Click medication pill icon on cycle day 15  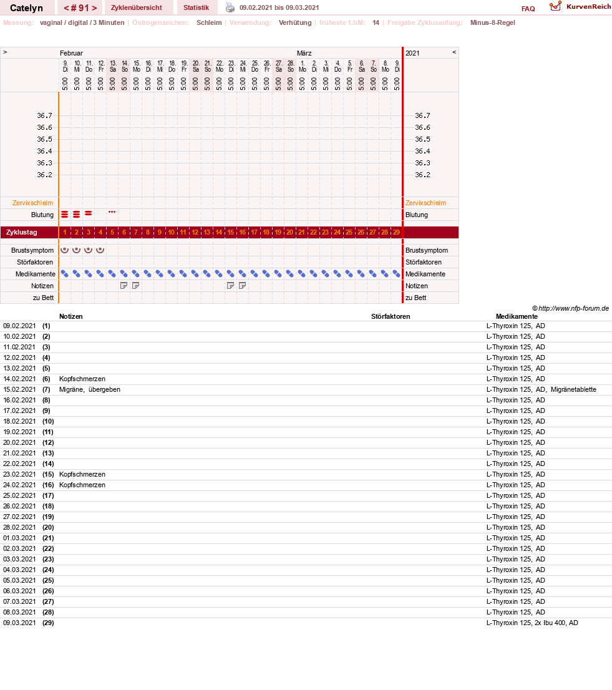point(231,274)
